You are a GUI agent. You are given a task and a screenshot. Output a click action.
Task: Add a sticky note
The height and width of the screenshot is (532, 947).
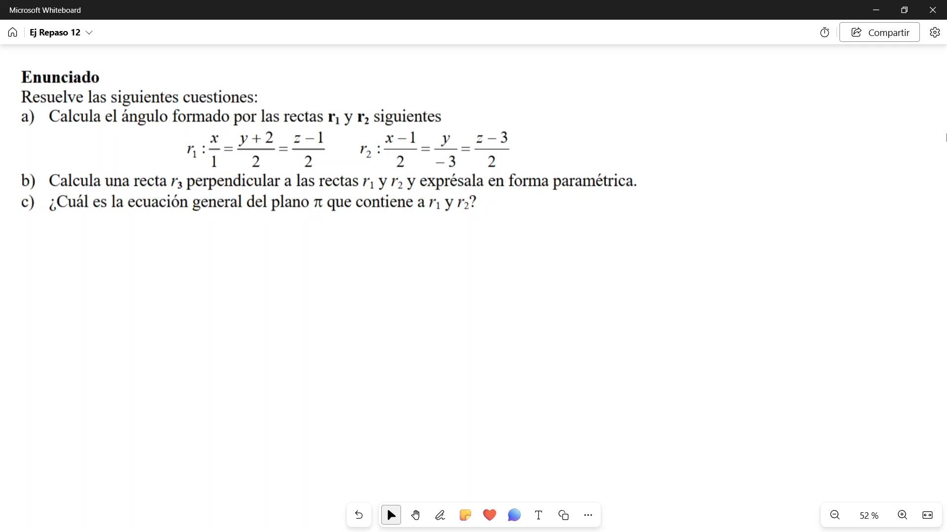(x=465, y=515)
